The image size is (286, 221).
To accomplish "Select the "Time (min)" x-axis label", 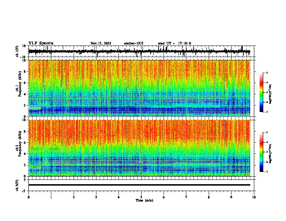I will coord(144,200).
